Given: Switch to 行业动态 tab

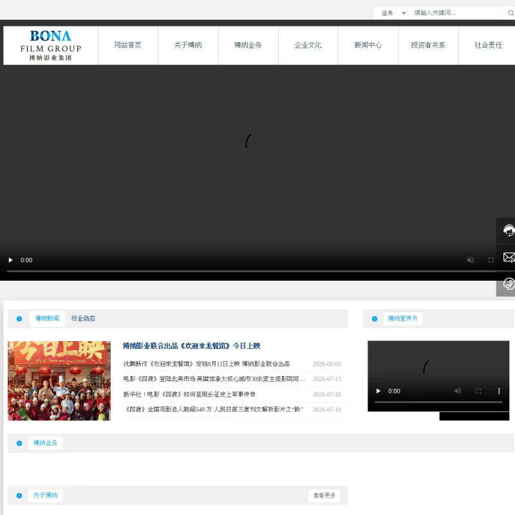Looking at the screenshot, I should [x=83, y=318].
